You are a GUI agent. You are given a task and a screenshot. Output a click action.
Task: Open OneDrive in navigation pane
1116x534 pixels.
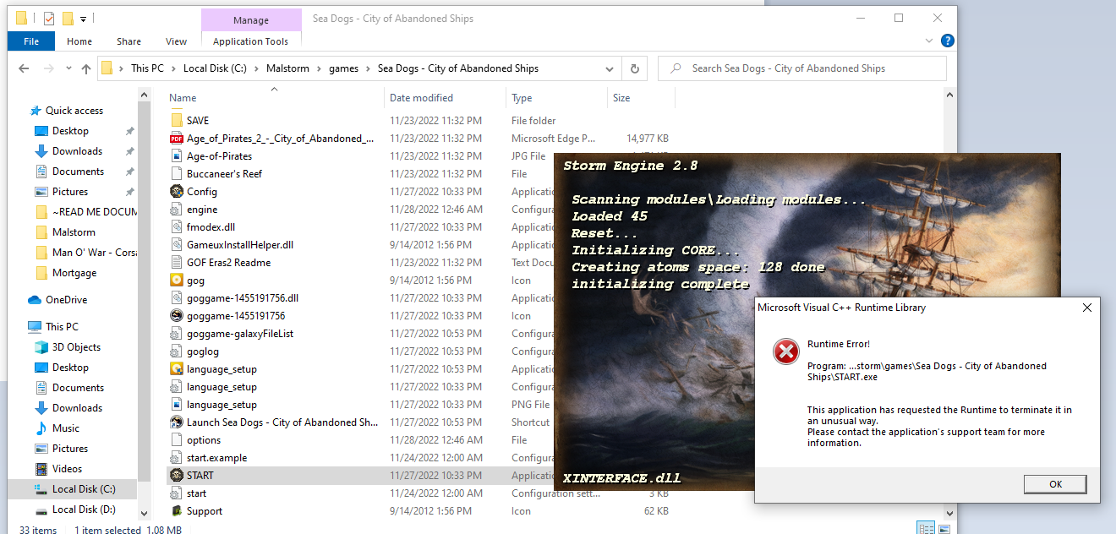point(65,300)
